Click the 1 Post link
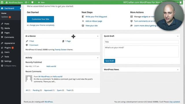 [x=31, y=41]
